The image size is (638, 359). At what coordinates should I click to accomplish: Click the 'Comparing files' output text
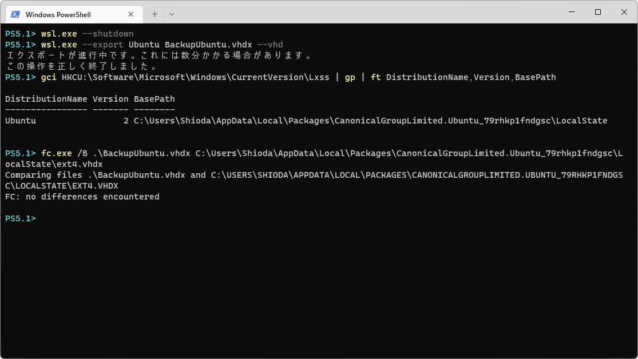tap(43, 175)
